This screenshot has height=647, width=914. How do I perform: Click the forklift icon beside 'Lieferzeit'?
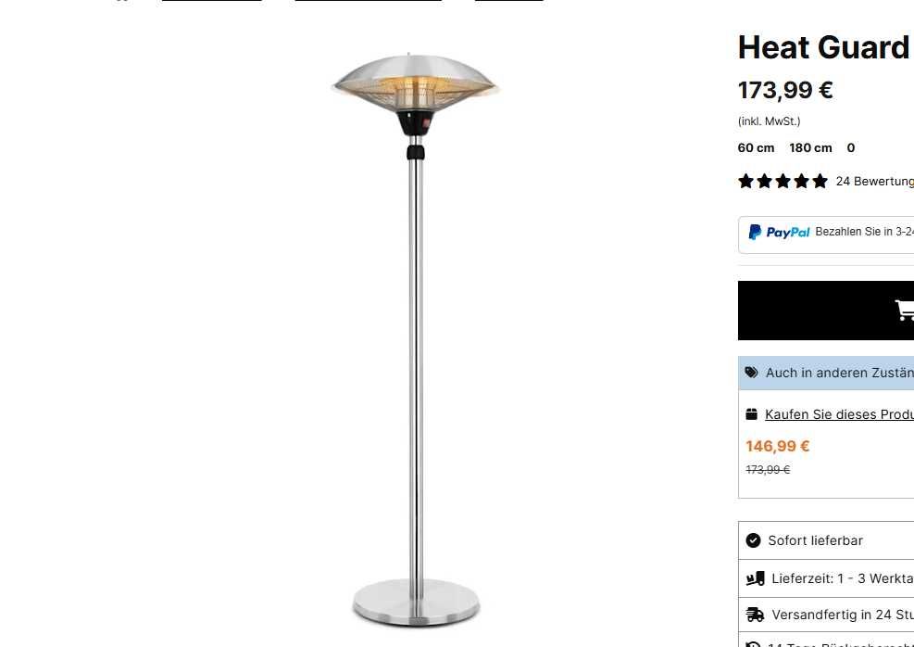756,578
